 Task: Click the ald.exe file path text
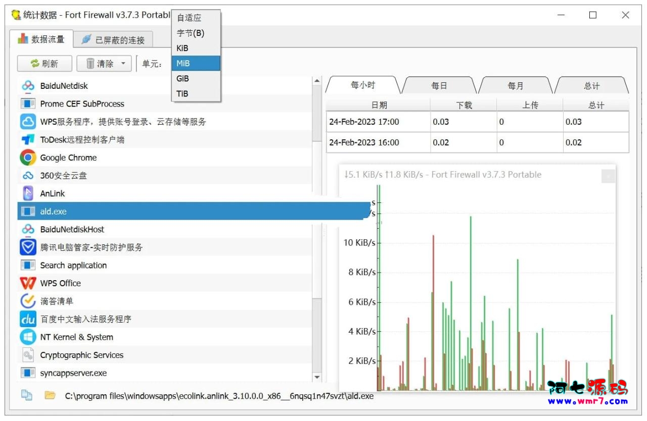(x=219, y=396)
